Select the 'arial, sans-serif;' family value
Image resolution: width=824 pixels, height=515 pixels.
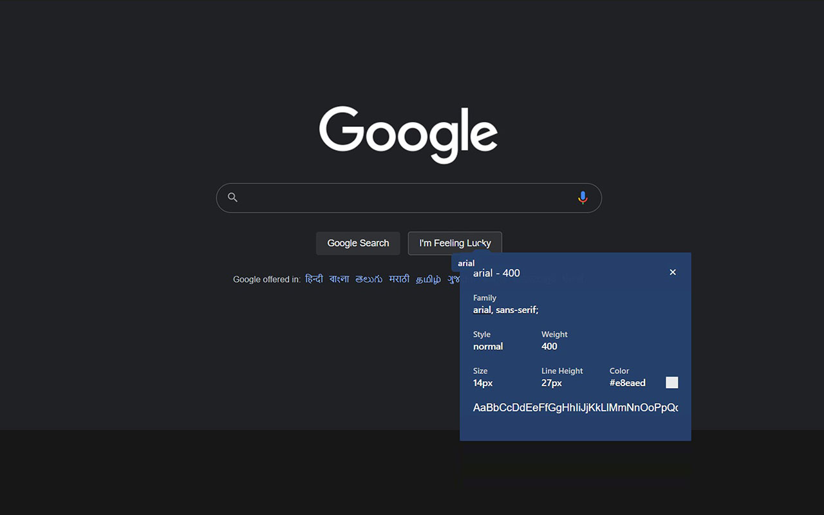coord(505,310)
